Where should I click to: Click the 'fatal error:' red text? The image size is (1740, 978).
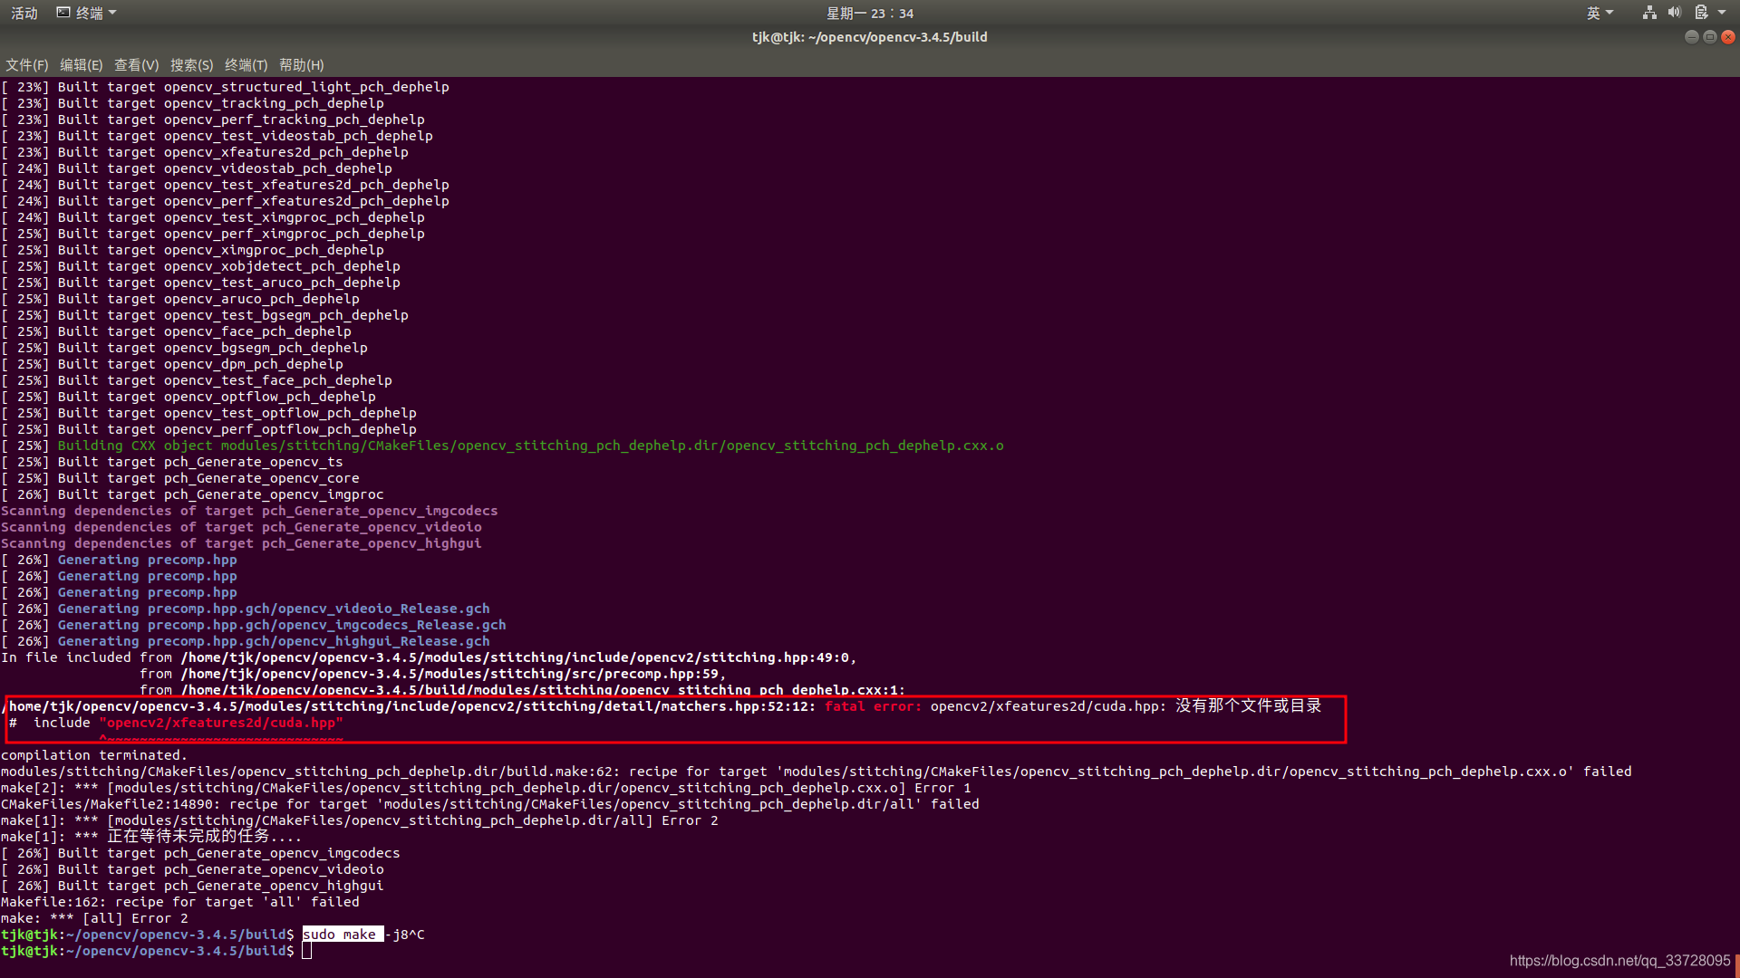click(x=873, y=706)
